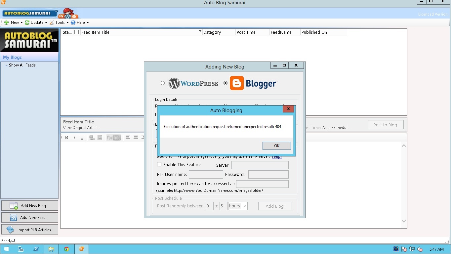Center-align text in the editor
Image resolution: width=451 pixels, height=254 pixels.
click(x=136, y=138)
